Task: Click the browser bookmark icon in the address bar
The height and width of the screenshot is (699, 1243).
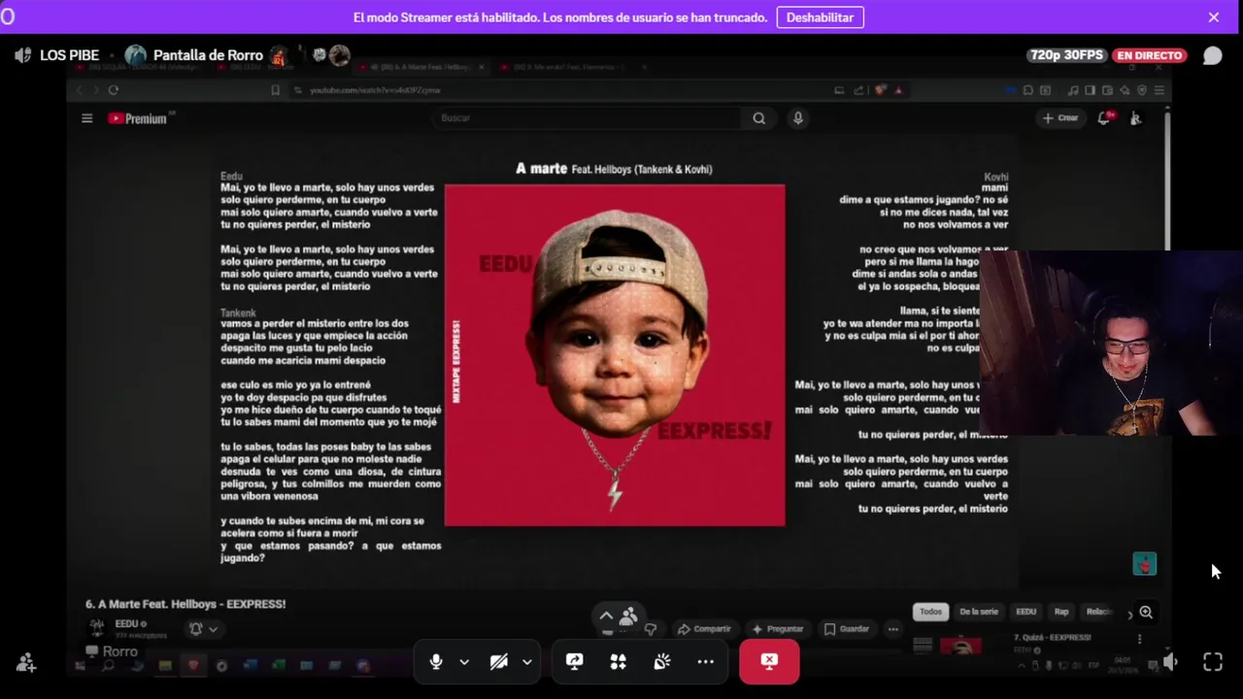Action: [x=276, y=90]
